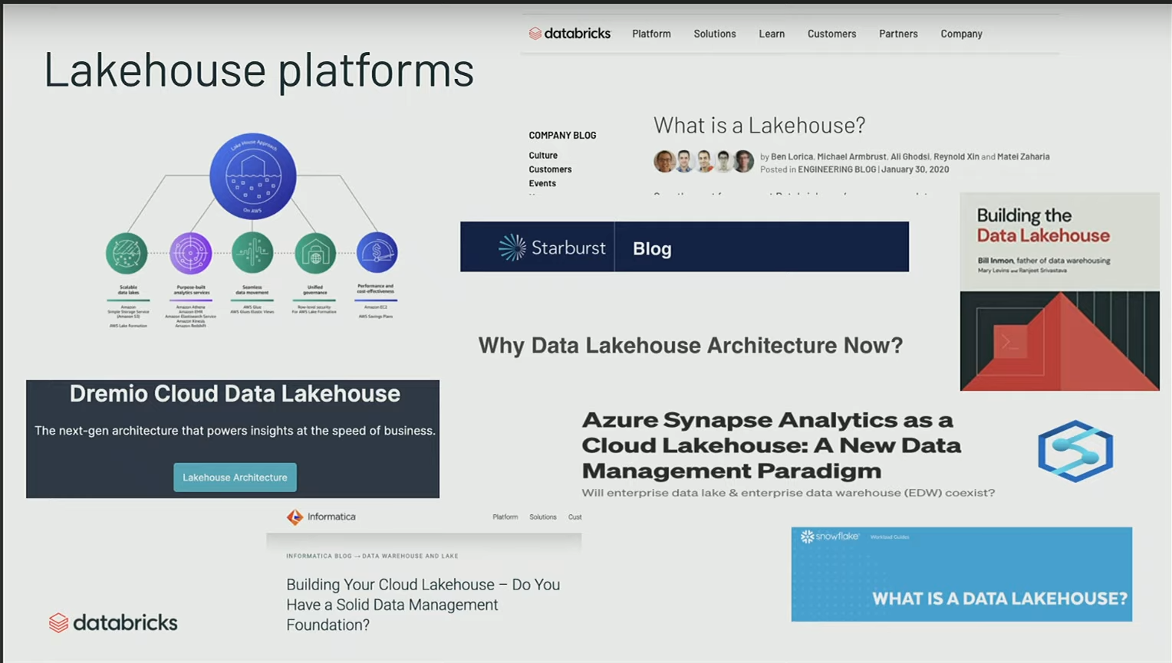Image resolution: width=1172 pixels, height=663 pixels.
Task: Click Data Warehouse and Lake breadcrumb
Action: pyautogui.click(x=410, y=556)
